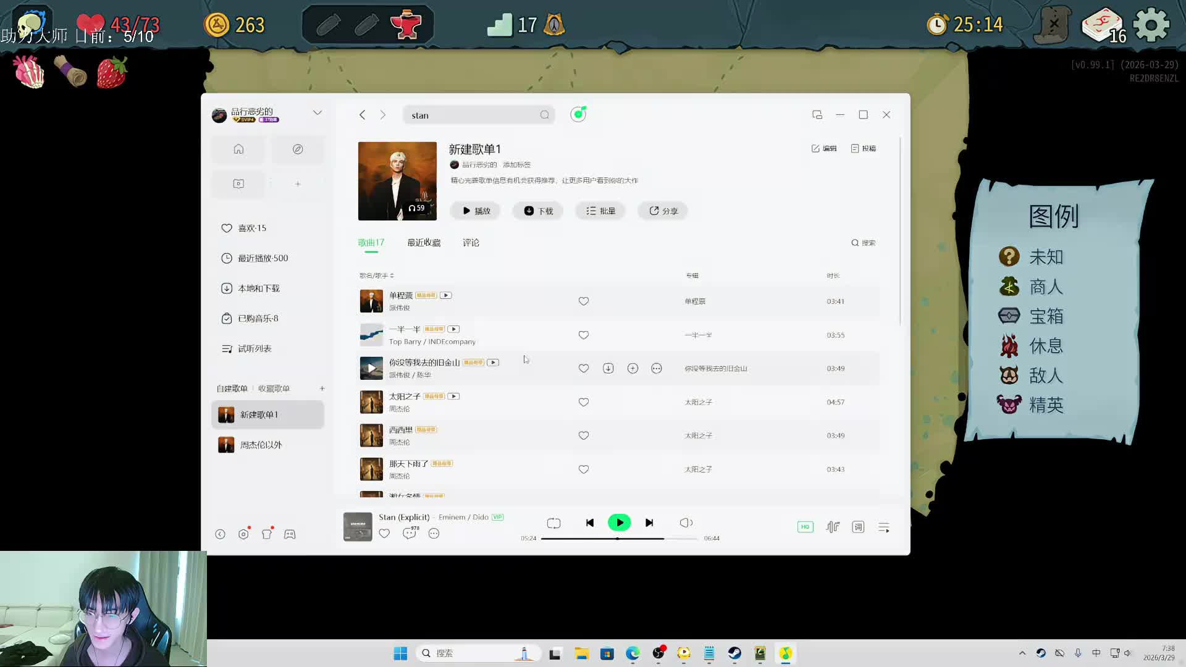The width and height of the screenshot is (1186, 667).
Task: Open the playback queue list icon
Action: (884, 527)
